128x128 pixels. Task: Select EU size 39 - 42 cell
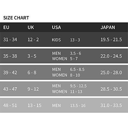coord(10,72)
